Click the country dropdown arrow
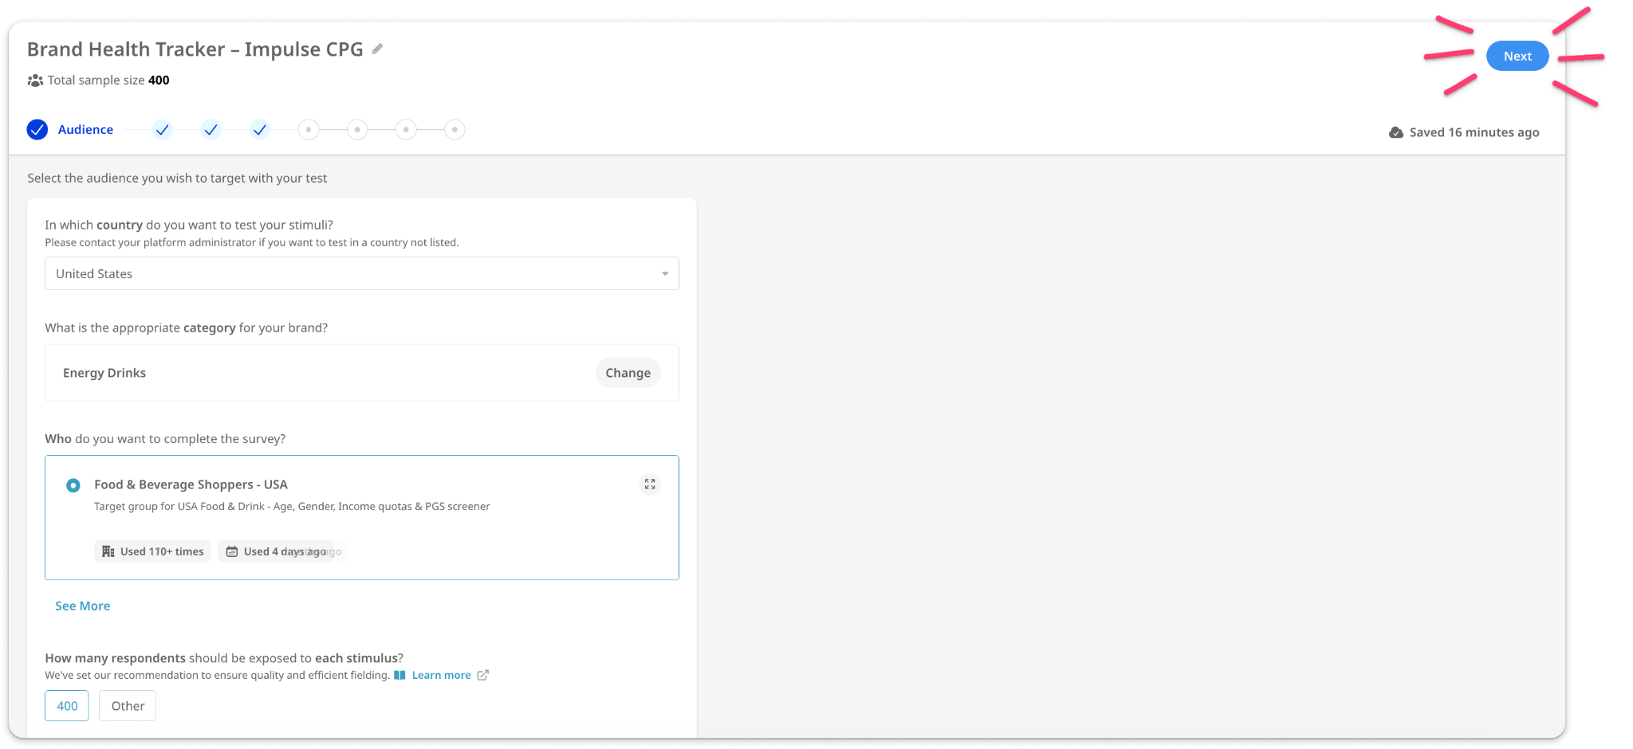Viewport: 1633px width, 749px height. tap(665, 274)
